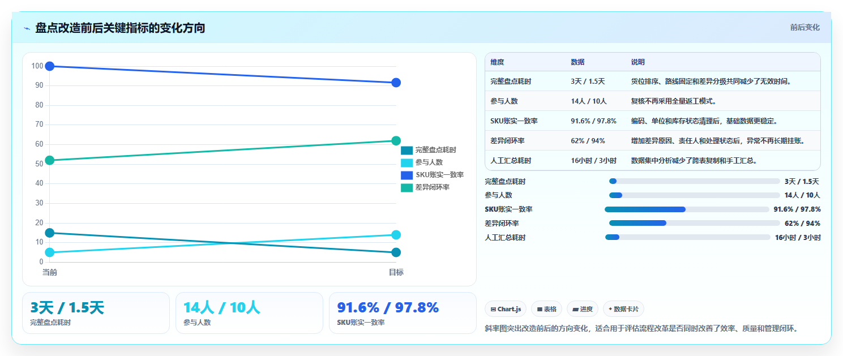Click the 说明 table column header

pos(722,62)
